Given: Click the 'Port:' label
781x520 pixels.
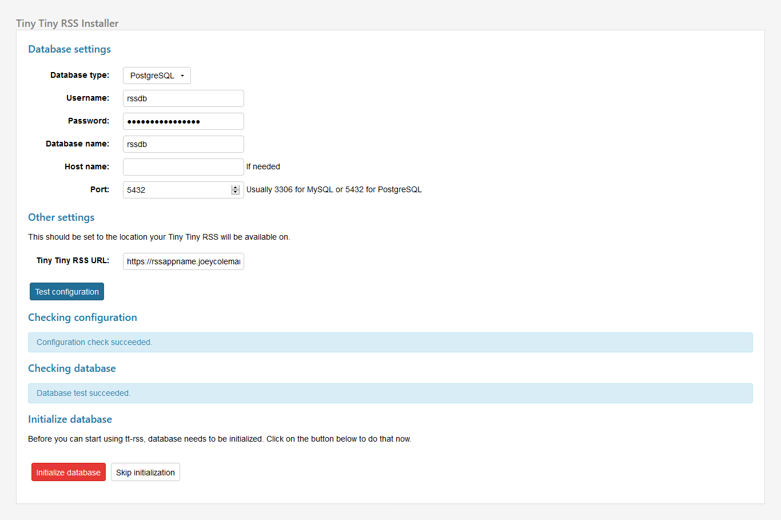Looking at the screenshot, I should pyautogui.click(x=99, y=189).
